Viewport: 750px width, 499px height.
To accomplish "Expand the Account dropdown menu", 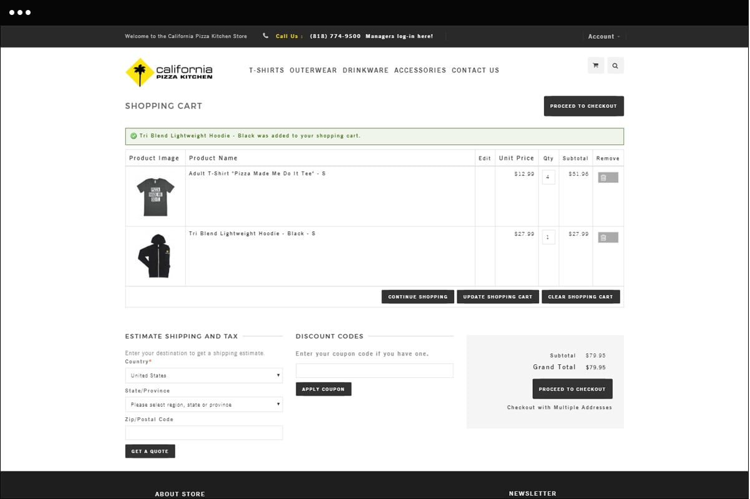I will click(603, 37).
